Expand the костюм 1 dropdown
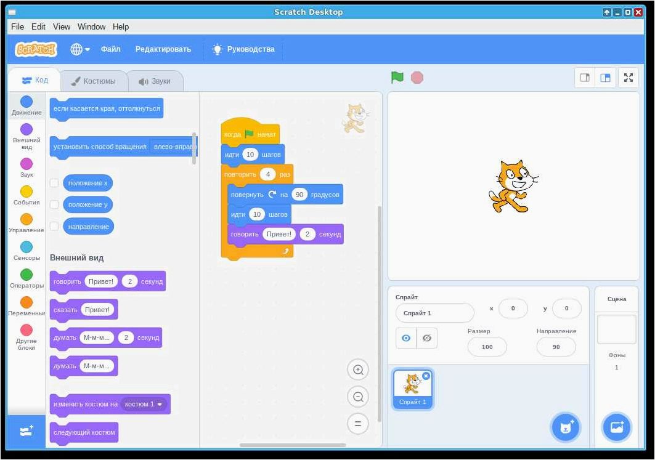 click(x=144, y=404)
